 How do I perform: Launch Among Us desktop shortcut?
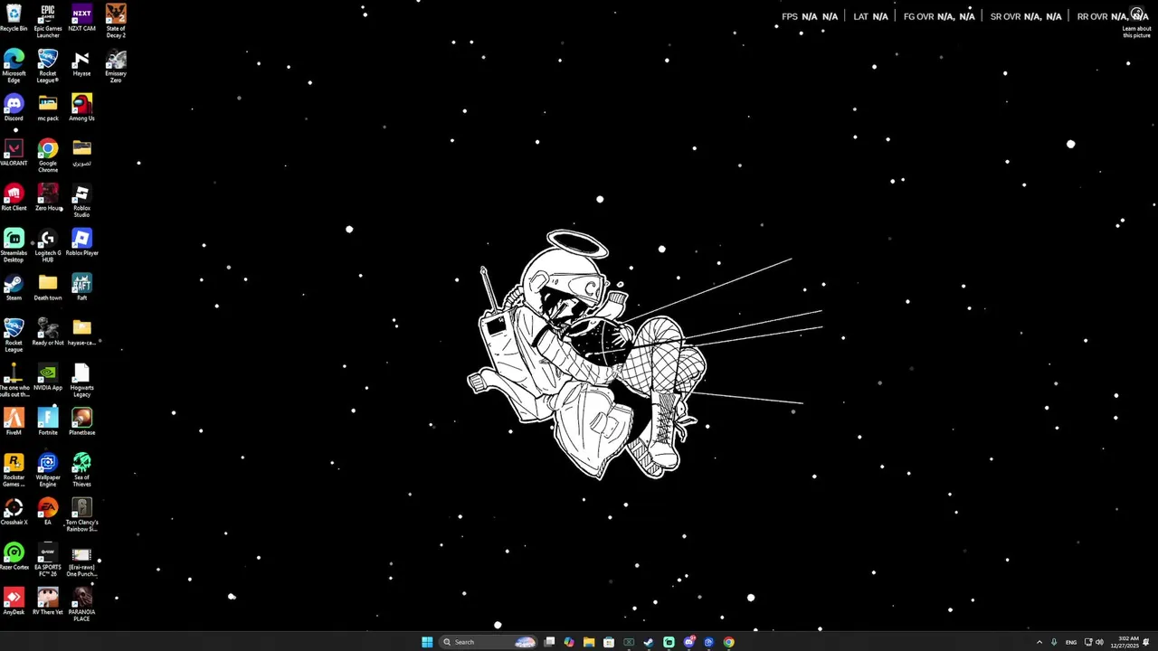click(81, 108)
